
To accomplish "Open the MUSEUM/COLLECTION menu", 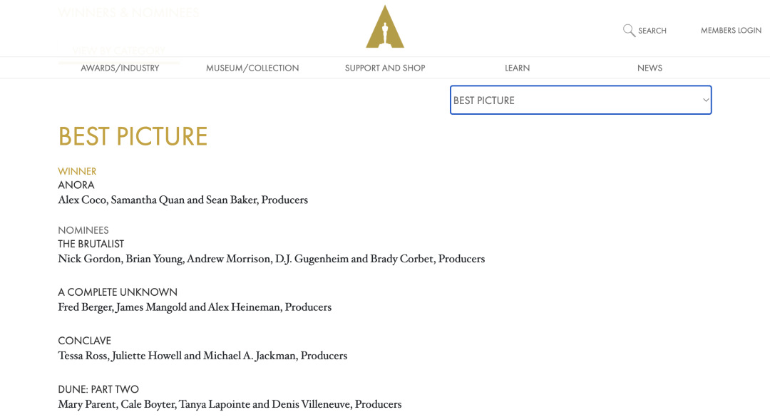I will point(252,68).
